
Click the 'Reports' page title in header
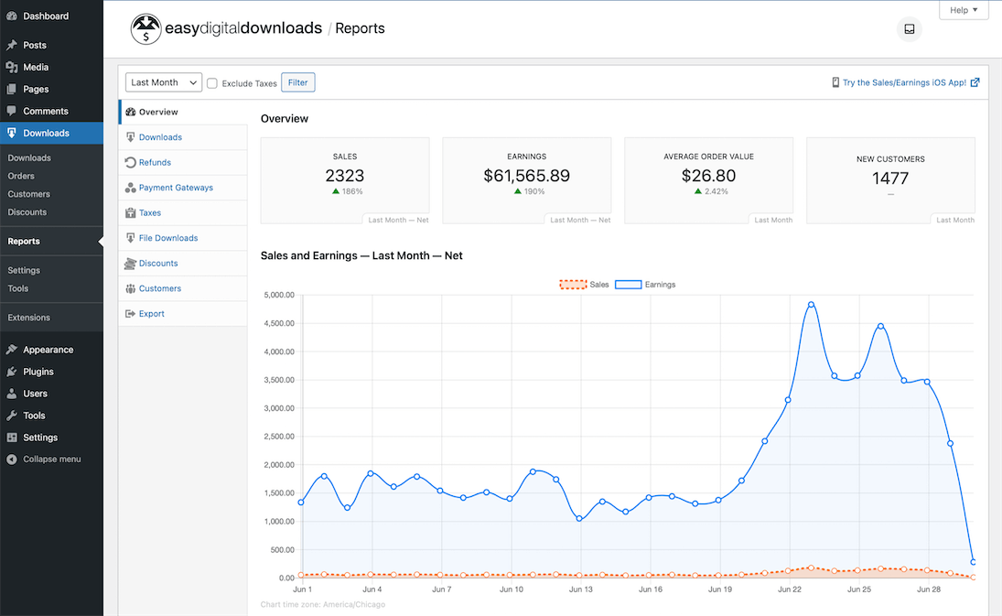(360, 28)
